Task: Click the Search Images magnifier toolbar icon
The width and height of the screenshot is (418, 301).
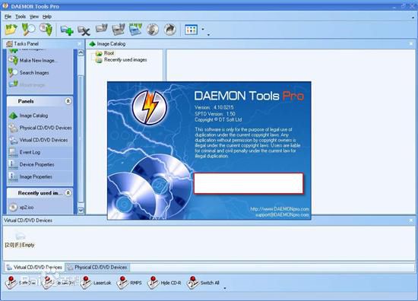Action: 29,30
